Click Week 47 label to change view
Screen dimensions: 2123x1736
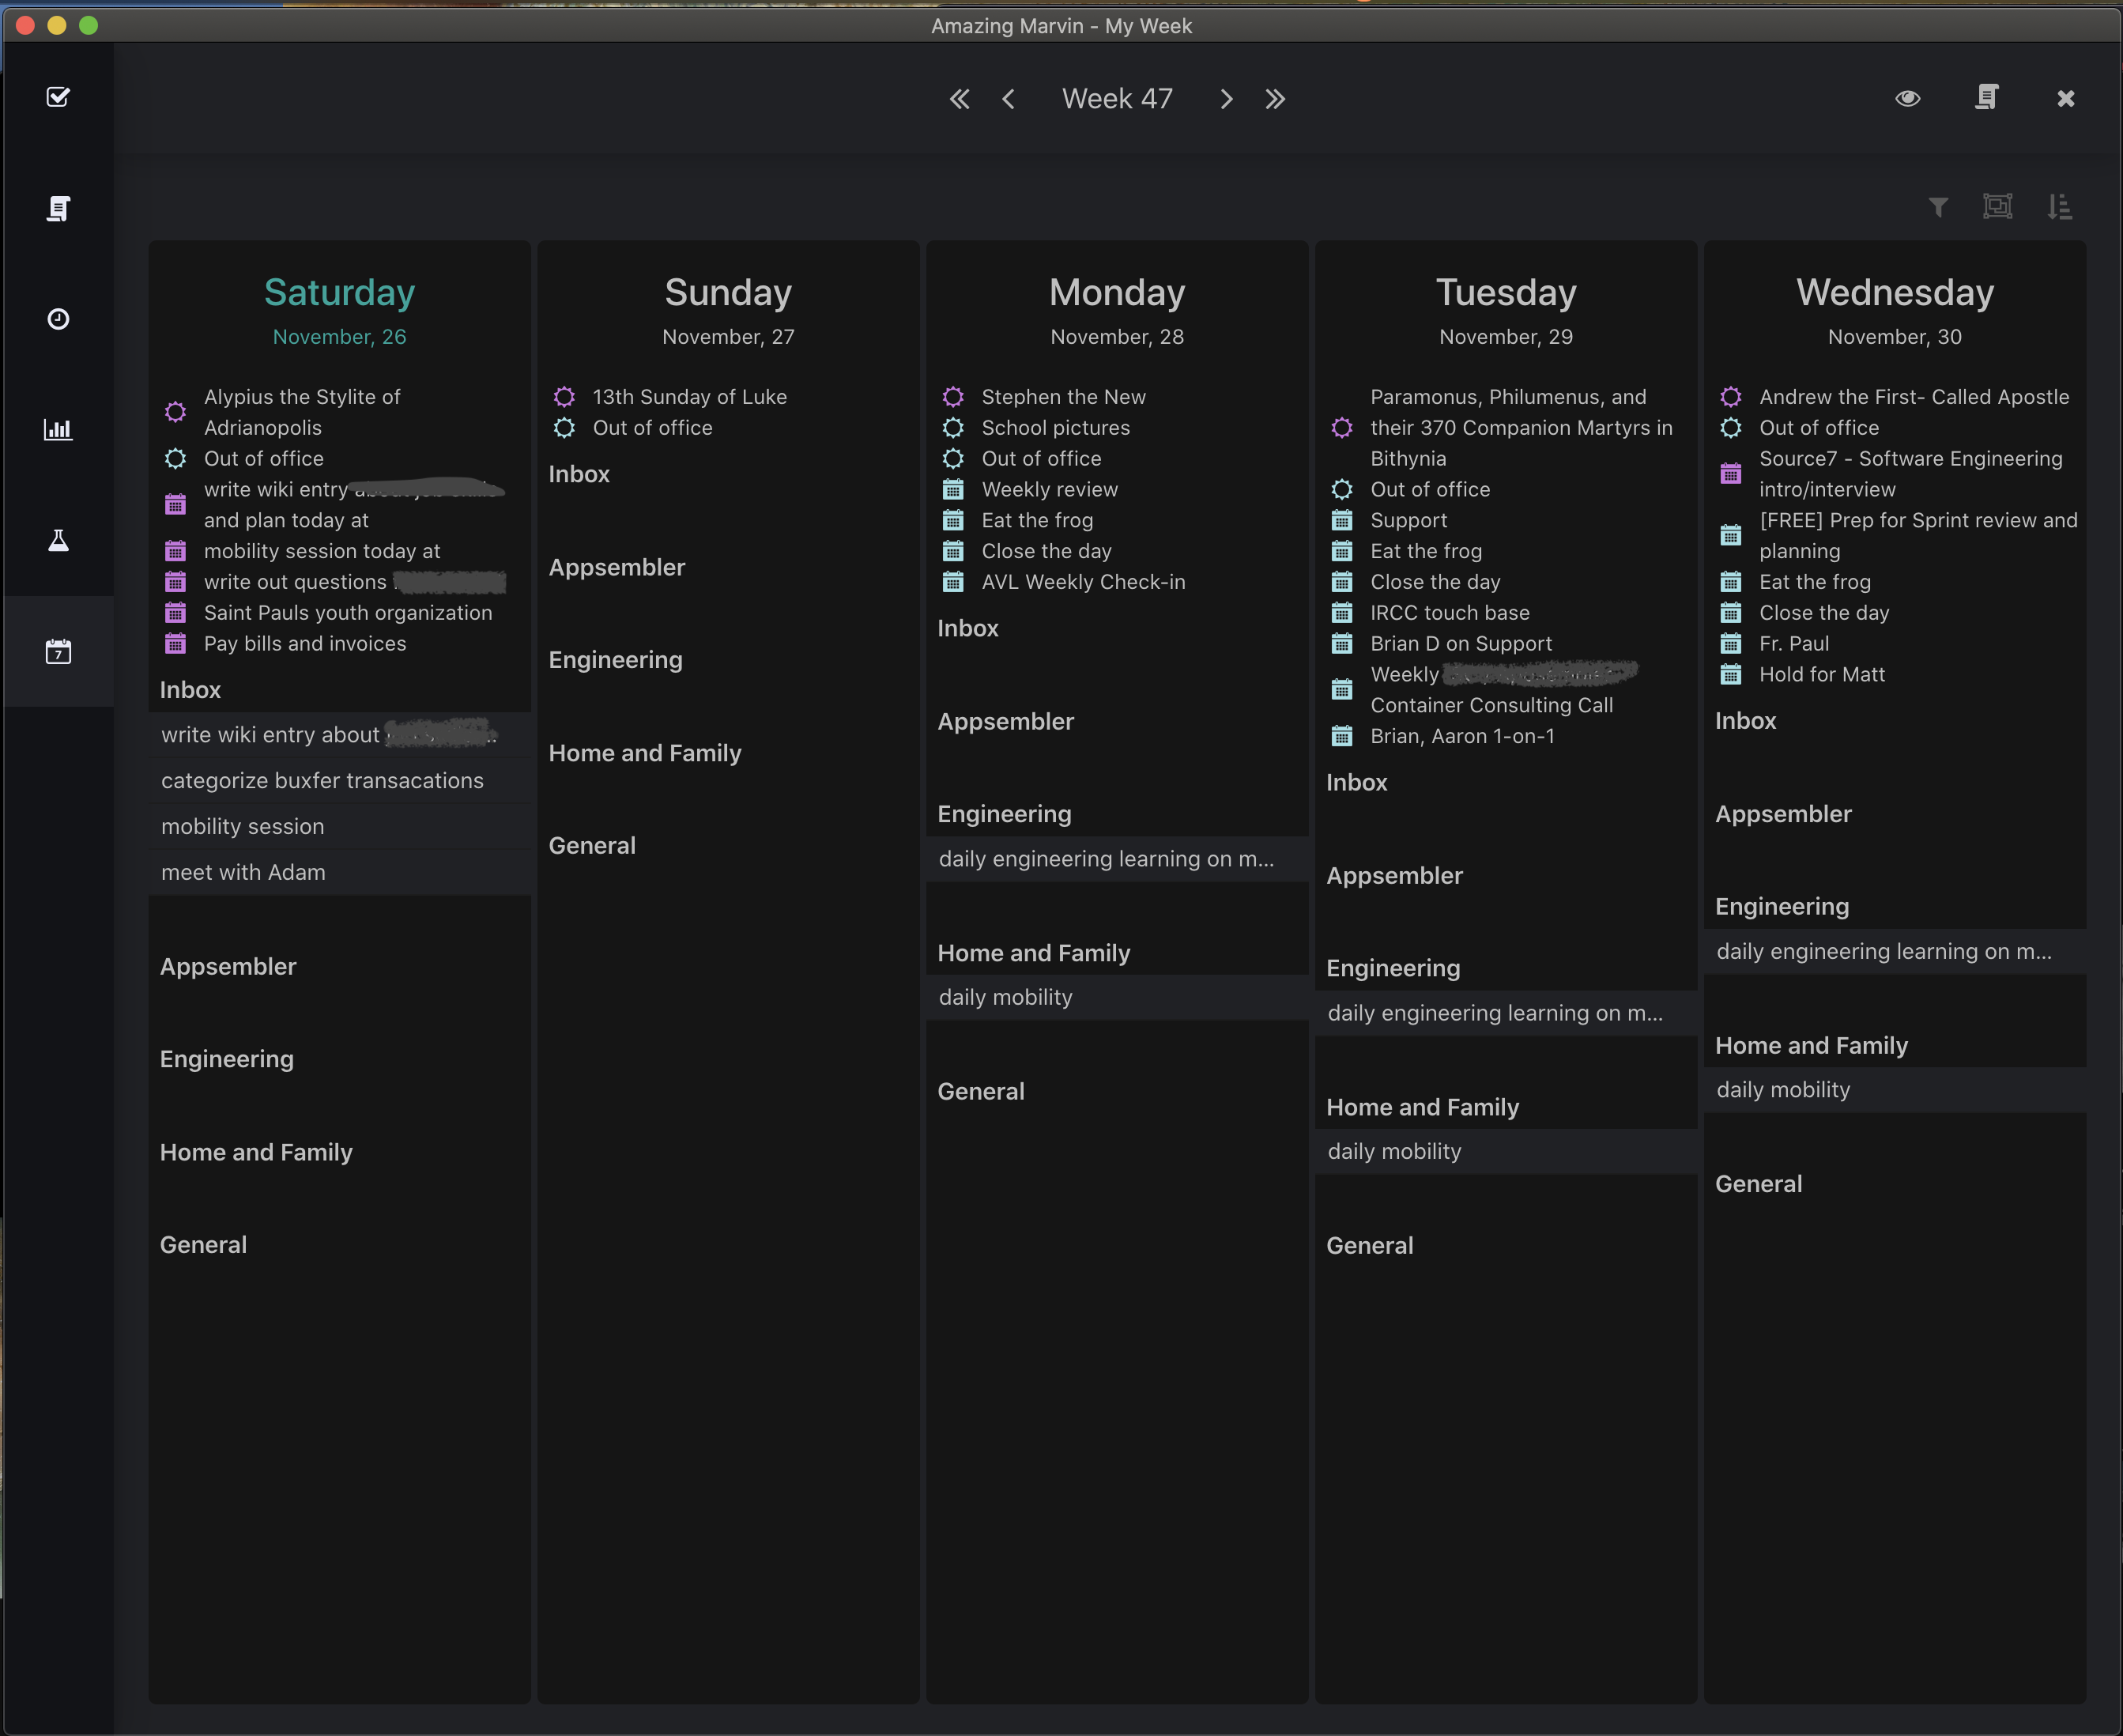(1116, 97)
